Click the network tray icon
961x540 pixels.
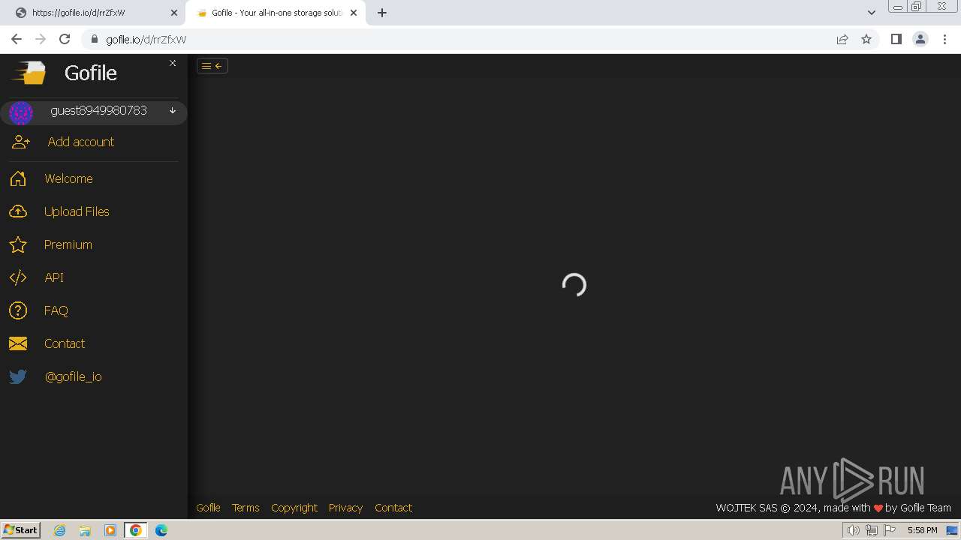pos(871,530)
